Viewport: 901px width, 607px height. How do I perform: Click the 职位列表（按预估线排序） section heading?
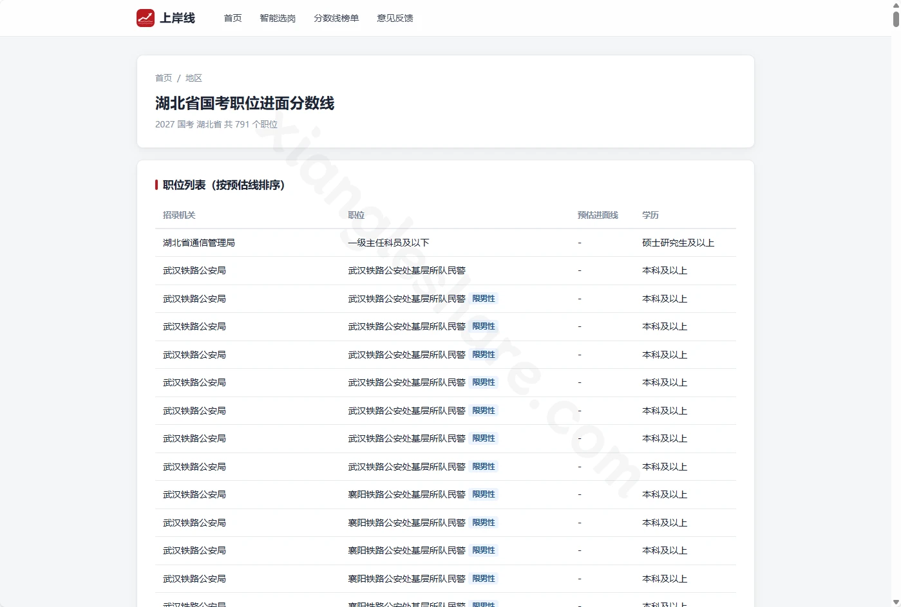tap(223, 185)
